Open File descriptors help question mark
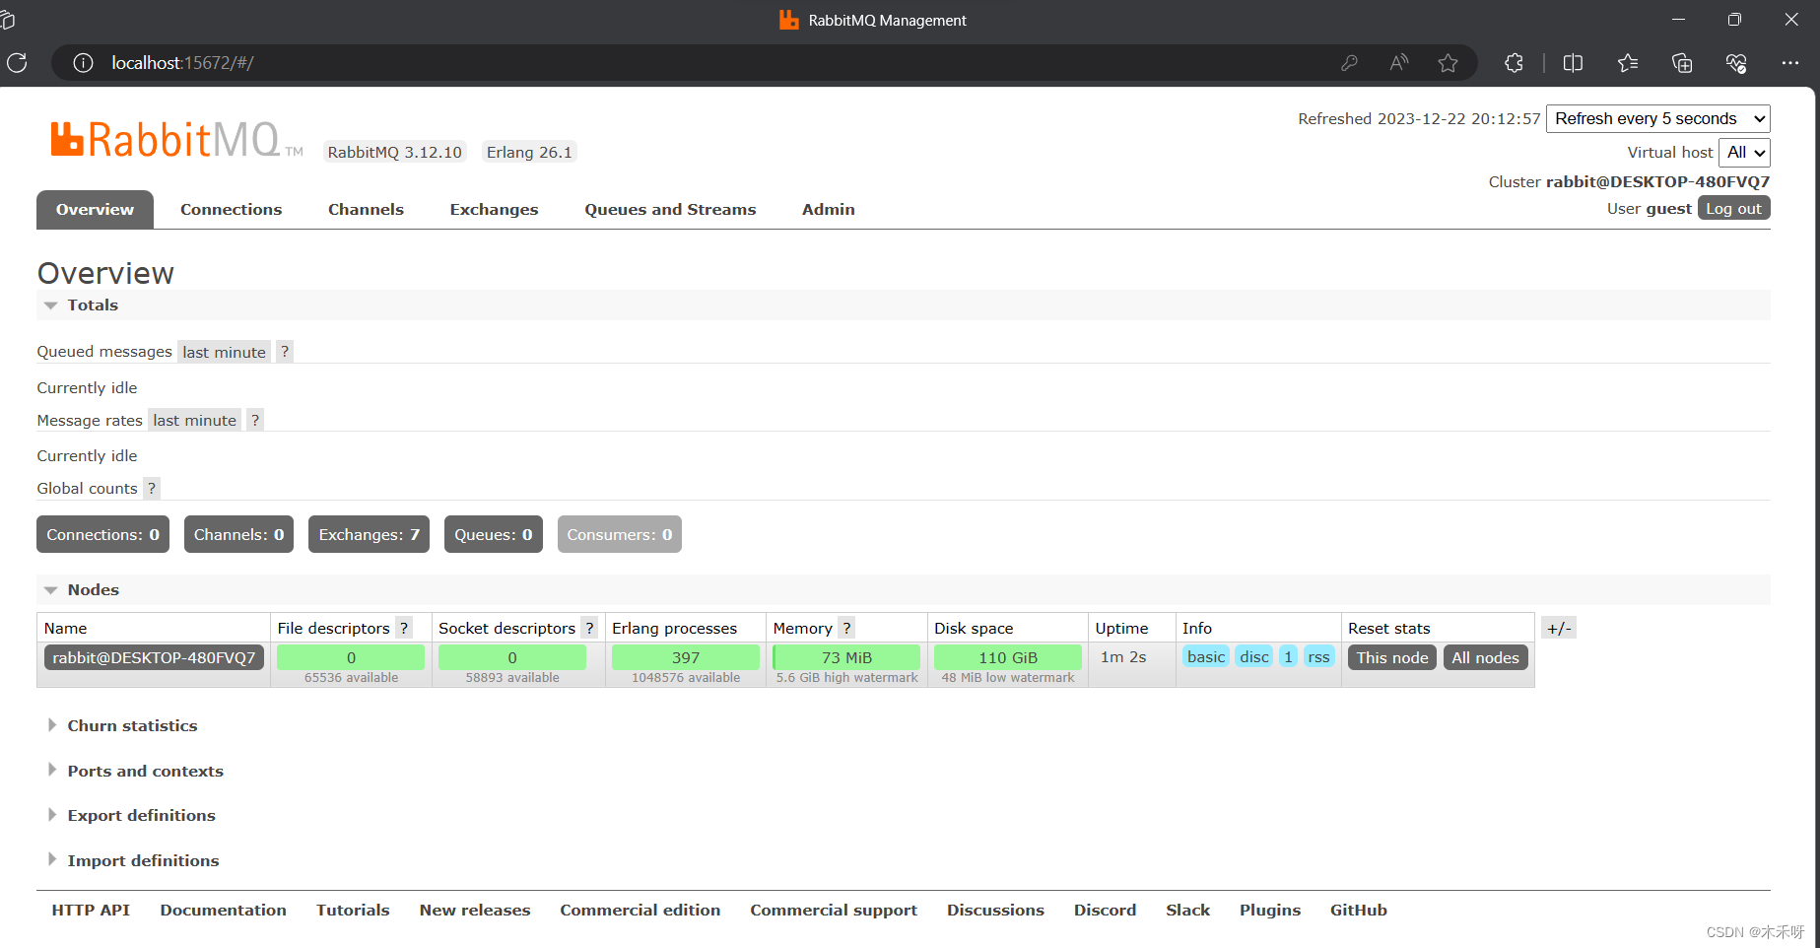Viewport: 1820px width, 948px height. [404, 628]
